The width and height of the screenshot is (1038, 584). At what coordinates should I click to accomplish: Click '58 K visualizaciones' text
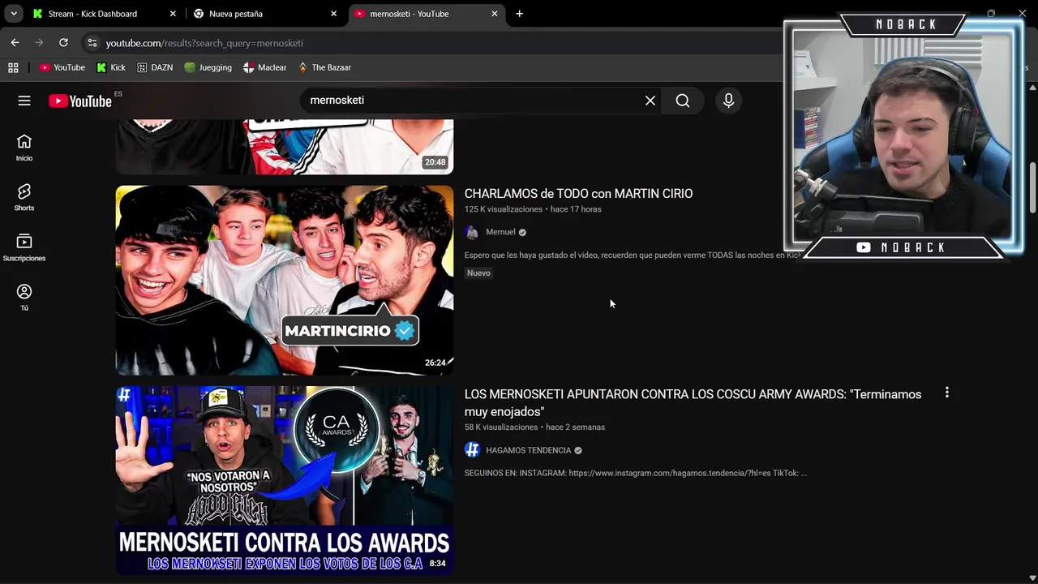(501, 427)
